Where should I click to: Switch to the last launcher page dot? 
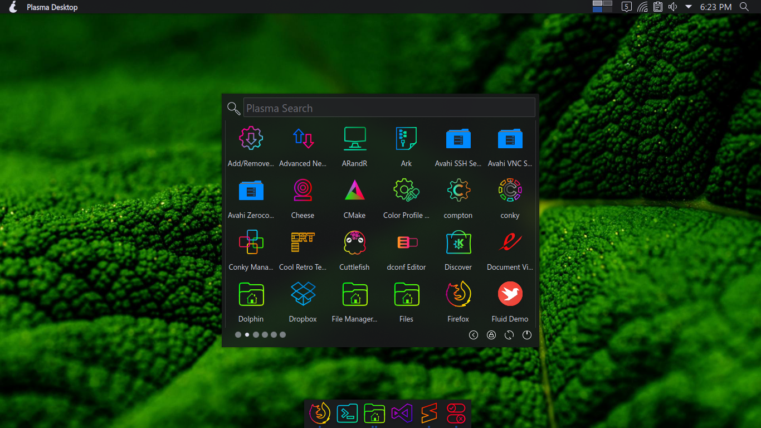(282, 335)
